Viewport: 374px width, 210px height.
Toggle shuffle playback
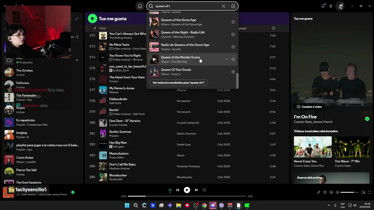coord(170,190)
